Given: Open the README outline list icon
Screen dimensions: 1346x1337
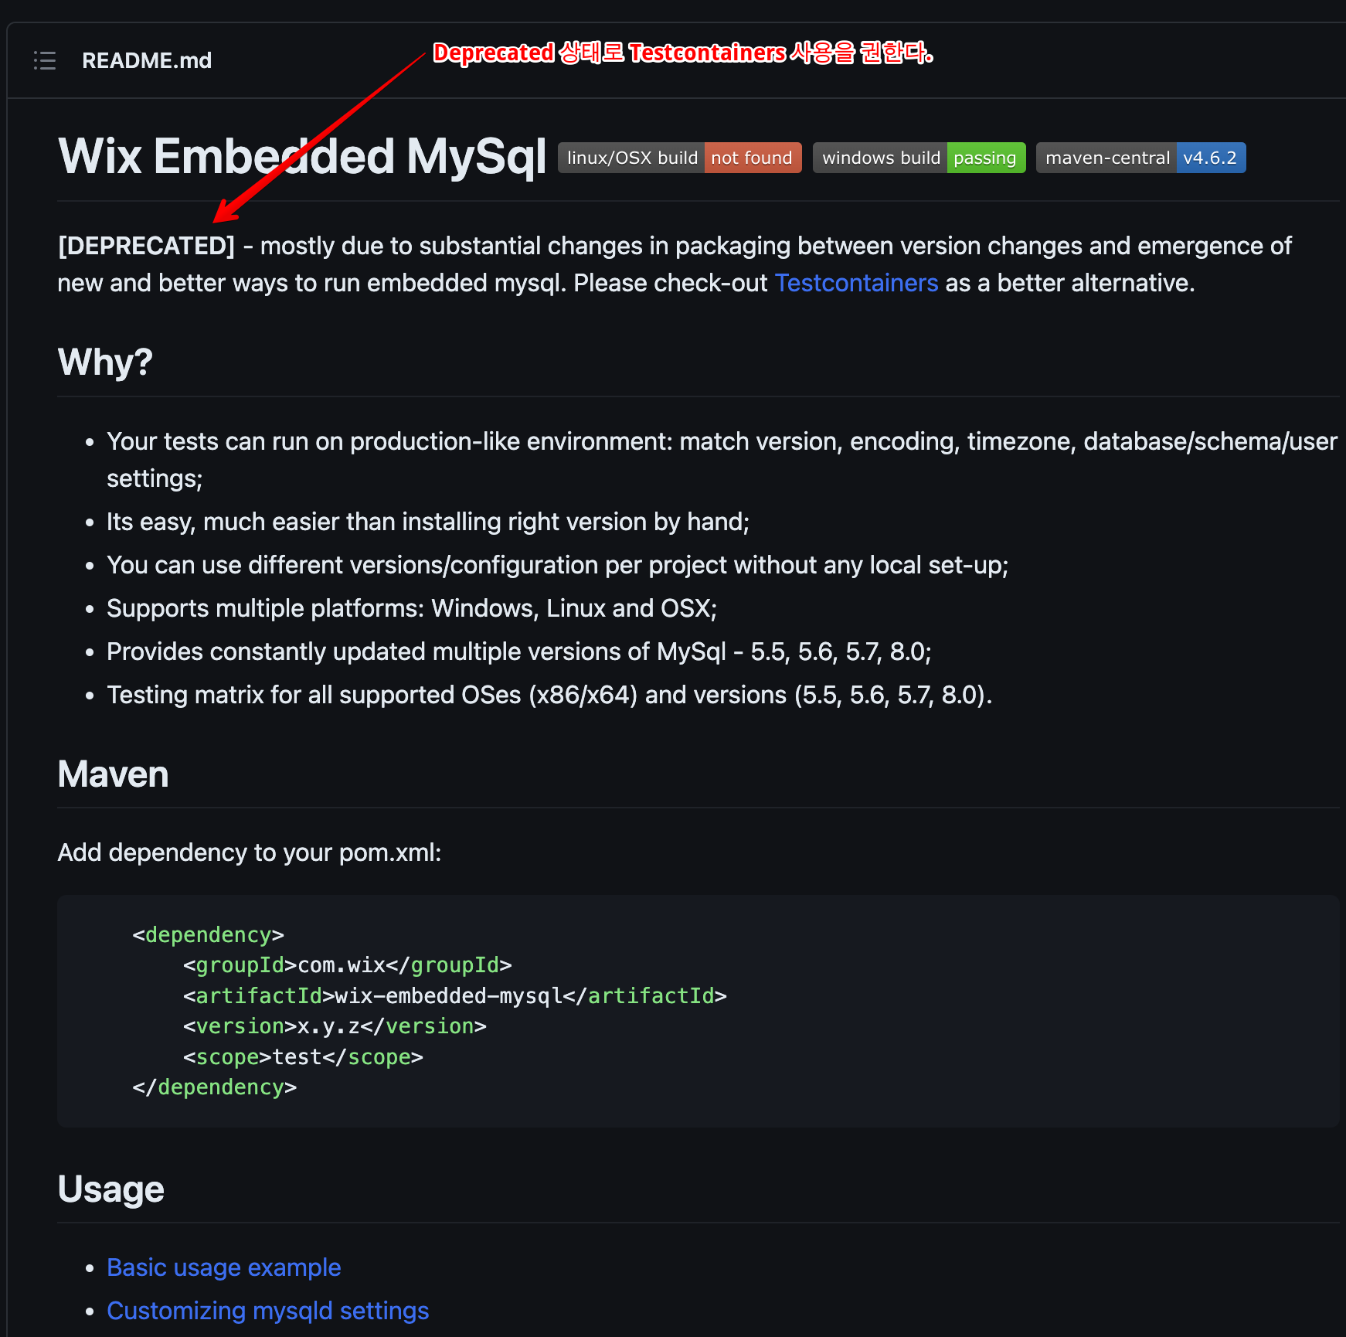Looking at the screenshot, I should [45, 60].
